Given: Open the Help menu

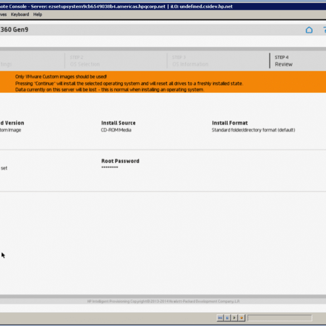Looking at the screenshot, I should [x=38, y=14].
